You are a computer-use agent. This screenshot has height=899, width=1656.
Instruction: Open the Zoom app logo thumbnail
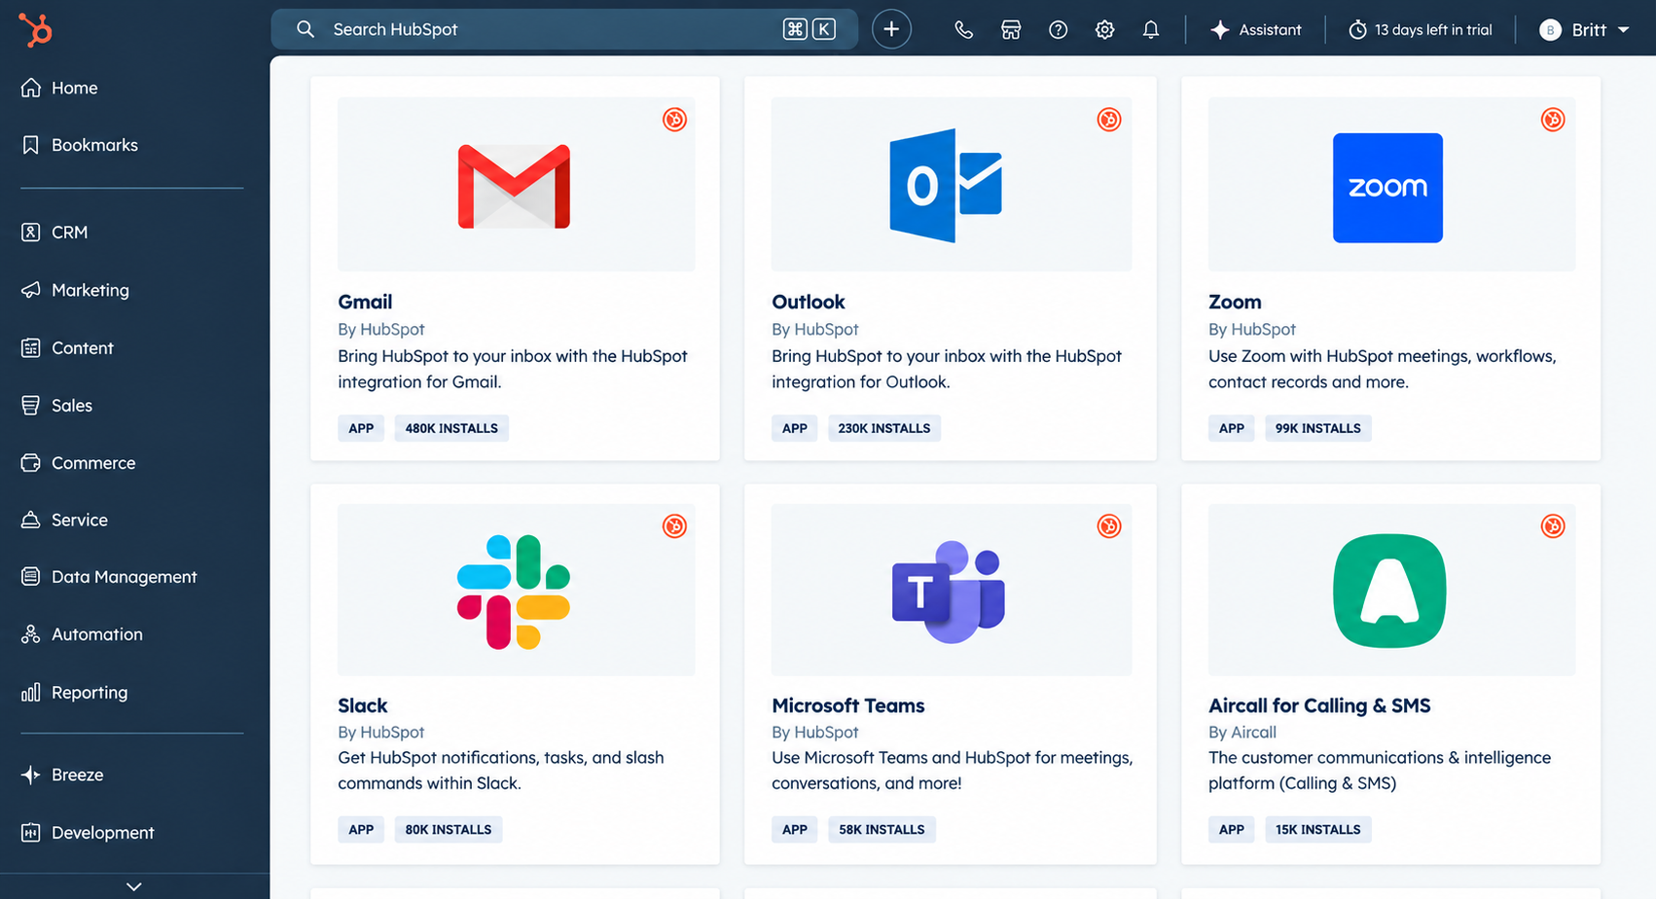click(x=1387, y=188)
